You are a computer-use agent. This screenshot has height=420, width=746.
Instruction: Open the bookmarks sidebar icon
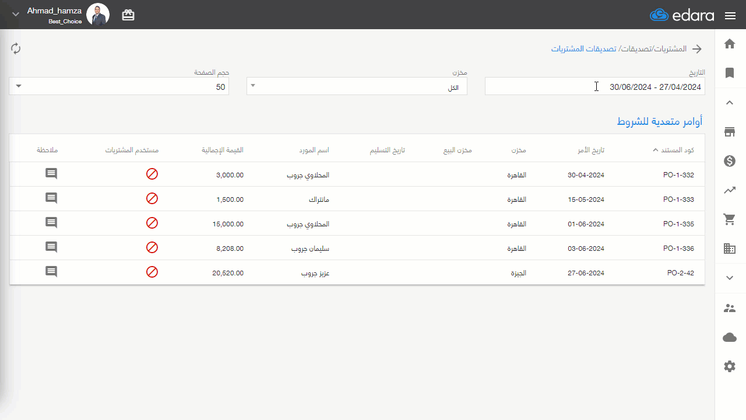pyautogui.click(x=730, y=73)
